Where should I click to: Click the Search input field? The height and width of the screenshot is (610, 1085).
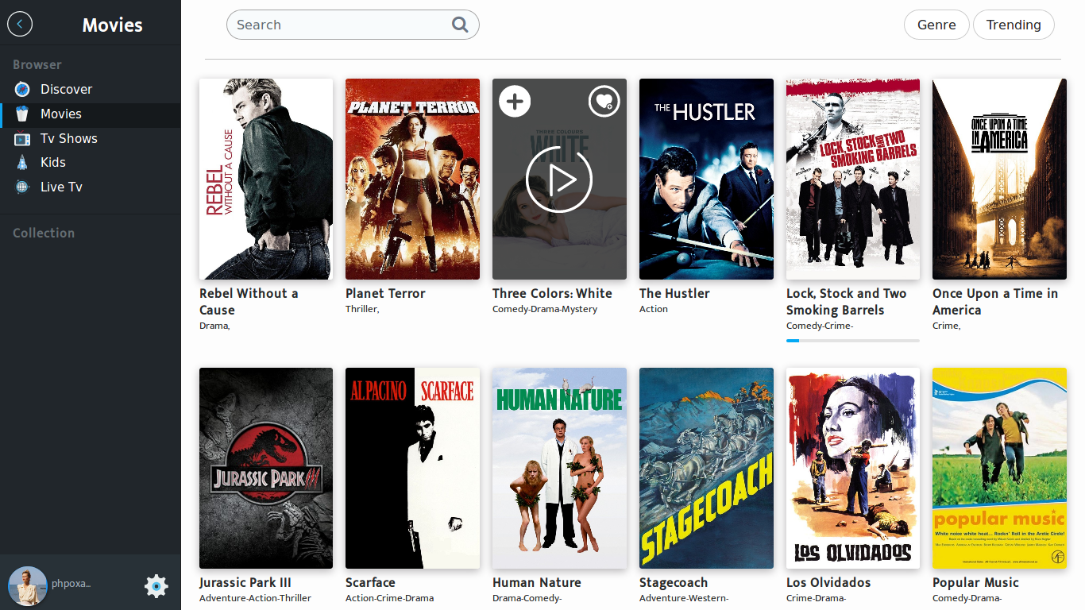coord(353,25)
